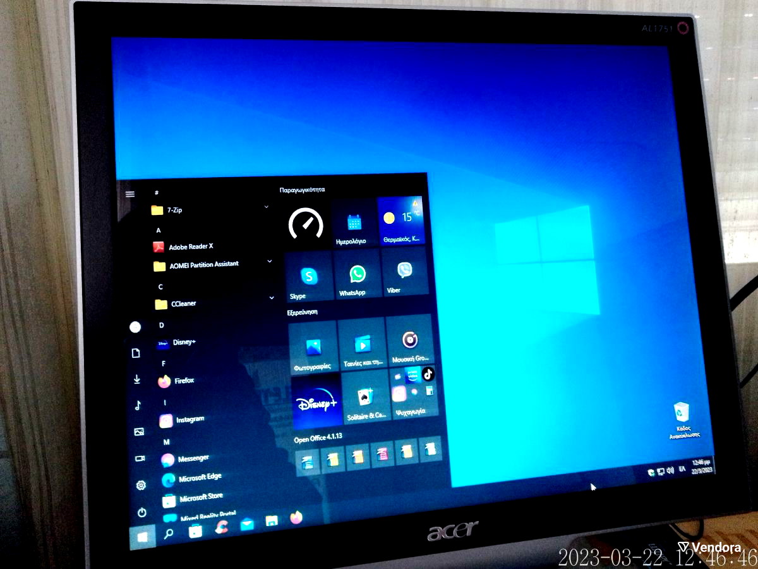Open Pictures from the Start rail
This screenshot has height=569, width=758.
point(139,432)
